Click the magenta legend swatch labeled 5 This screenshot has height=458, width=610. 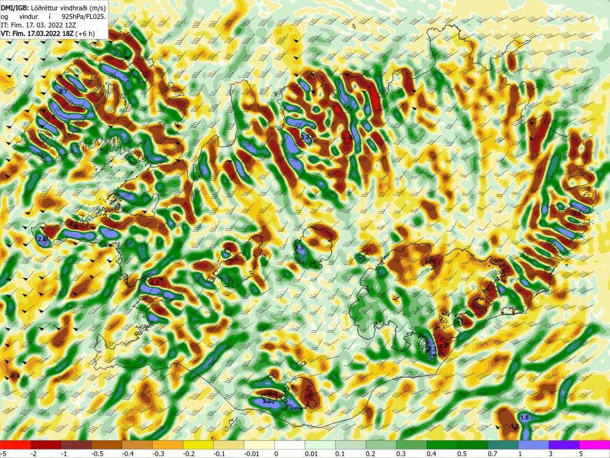tap(595, 445)
